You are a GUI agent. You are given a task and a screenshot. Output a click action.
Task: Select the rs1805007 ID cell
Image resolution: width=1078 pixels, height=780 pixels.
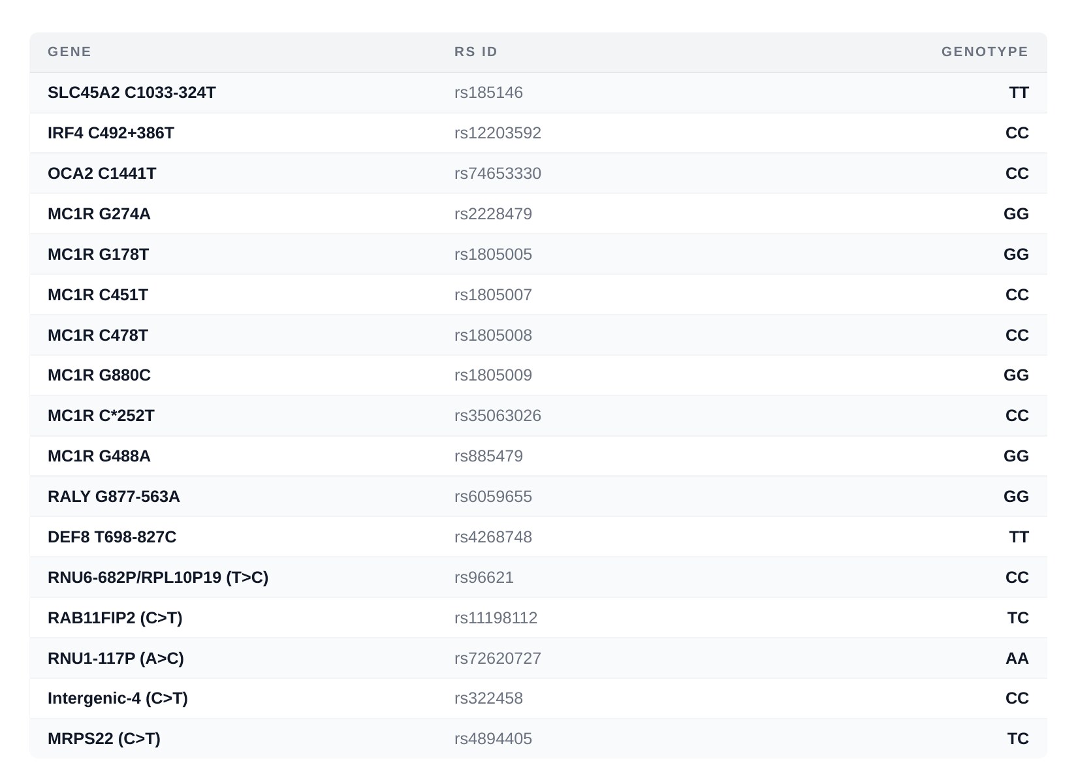(493, 295)
